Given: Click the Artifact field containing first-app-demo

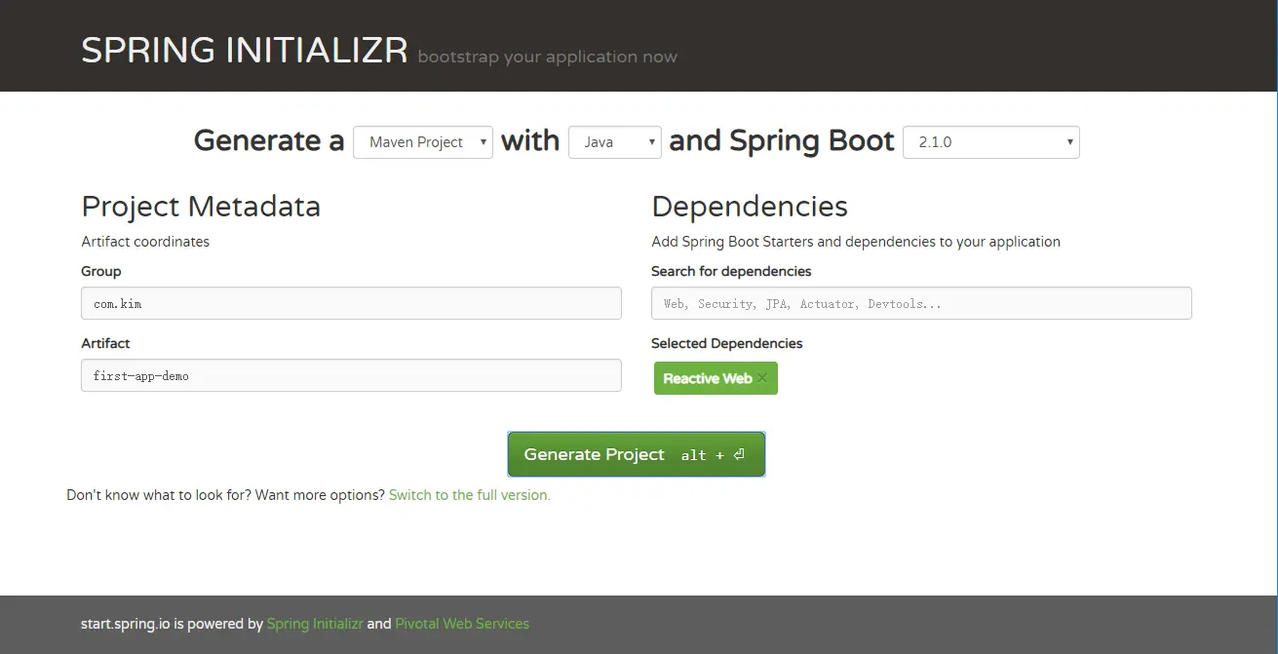Looking at the screenshot, I should coord(351,375).
